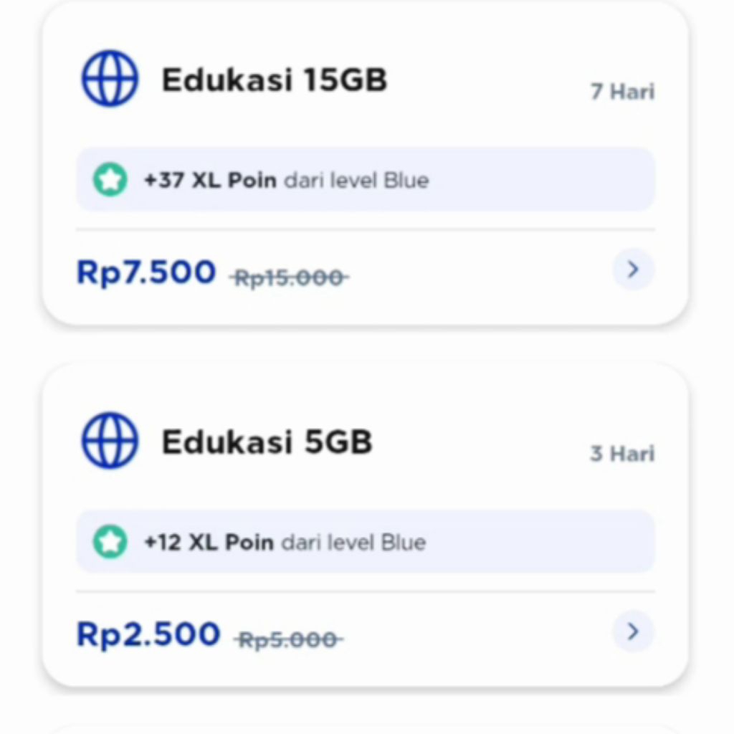Tap the 3 Hari validity label
Screen dimensions: 734x734
(621, 454)
